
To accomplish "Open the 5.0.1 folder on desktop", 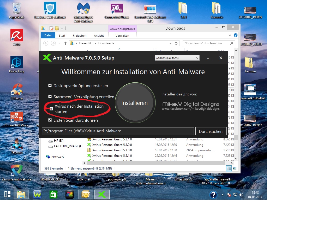I will click(183, 11).
